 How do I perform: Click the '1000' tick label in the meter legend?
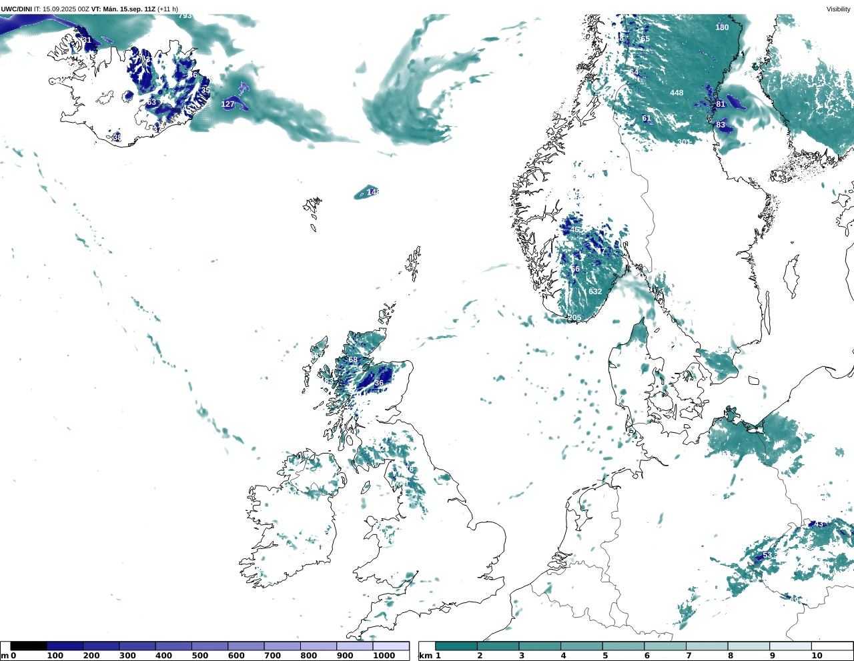pos(384,656)
